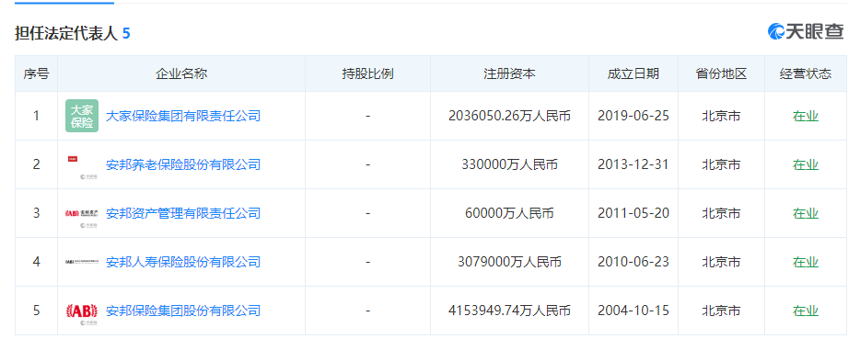The height and width of the screenshot is (339, 860).
Task: Click the 注册资本 column header
Action: (509, 73)
